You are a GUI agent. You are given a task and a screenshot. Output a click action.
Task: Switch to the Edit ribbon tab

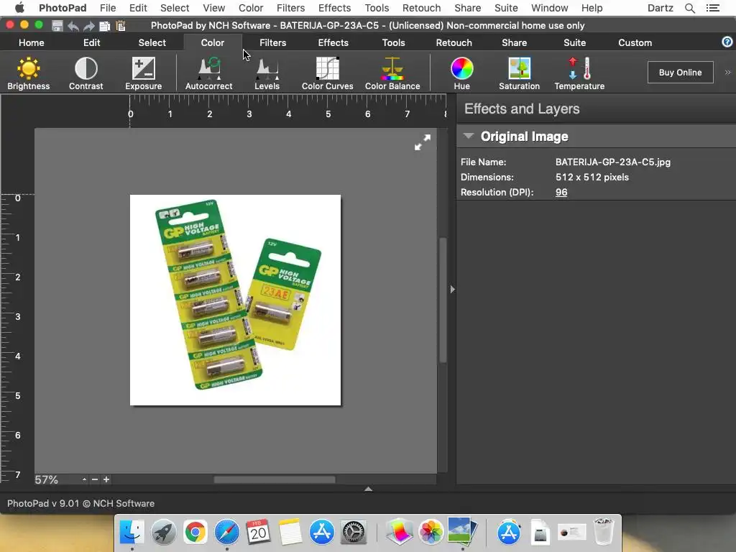click(x=91, y=42)
